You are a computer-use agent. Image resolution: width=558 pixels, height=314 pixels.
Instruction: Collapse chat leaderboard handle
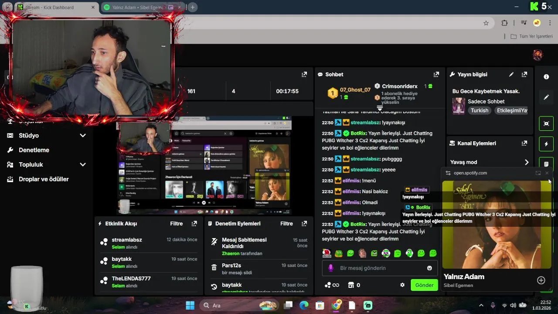coord(380,107)
